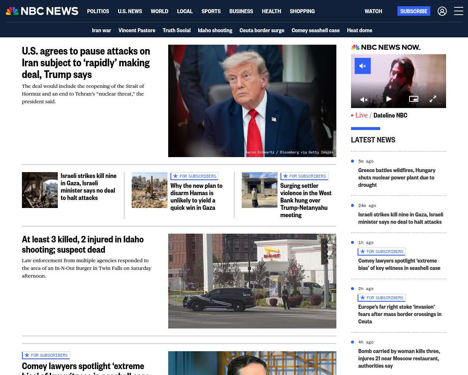This screenshot has width=468, height=375.
Task: Open the Local section
Action: point(185,11)
